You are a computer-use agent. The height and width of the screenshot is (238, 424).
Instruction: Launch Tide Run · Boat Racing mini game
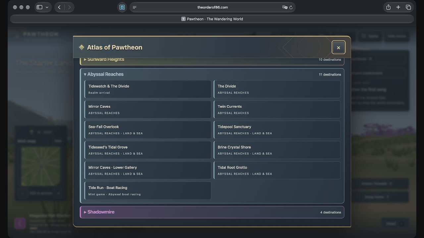pyautogui.click(x=148, y=190)
